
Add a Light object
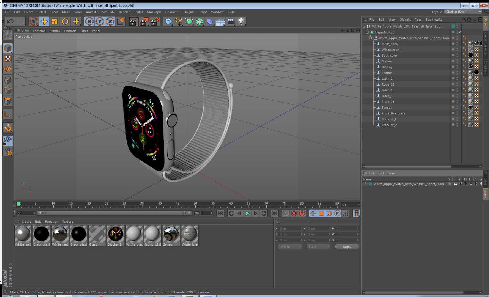[x=241, y=21]
